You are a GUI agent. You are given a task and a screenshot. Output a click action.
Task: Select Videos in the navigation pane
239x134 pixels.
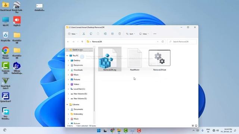[76, 84]
